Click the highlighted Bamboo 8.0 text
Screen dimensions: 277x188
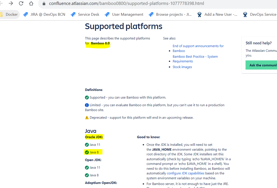coord(100,43)
